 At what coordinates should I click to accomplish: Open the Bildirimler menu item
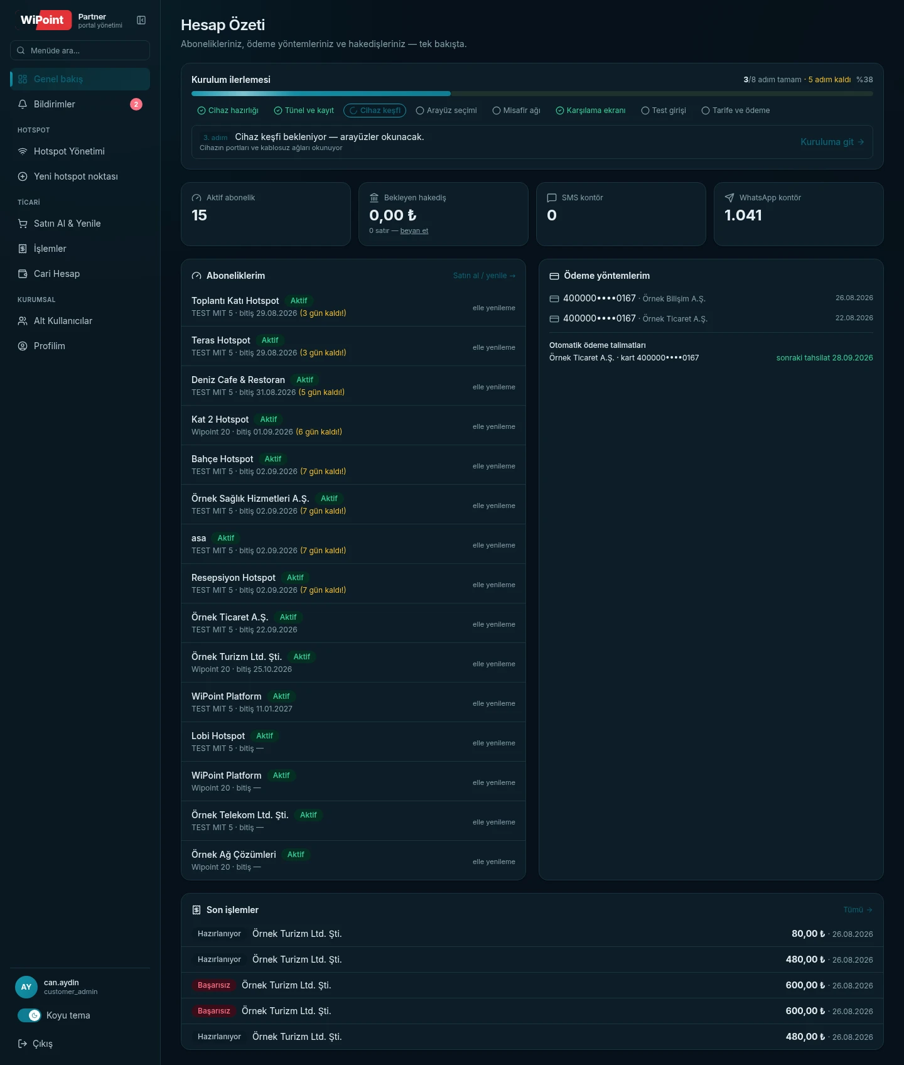click(80, 104)
